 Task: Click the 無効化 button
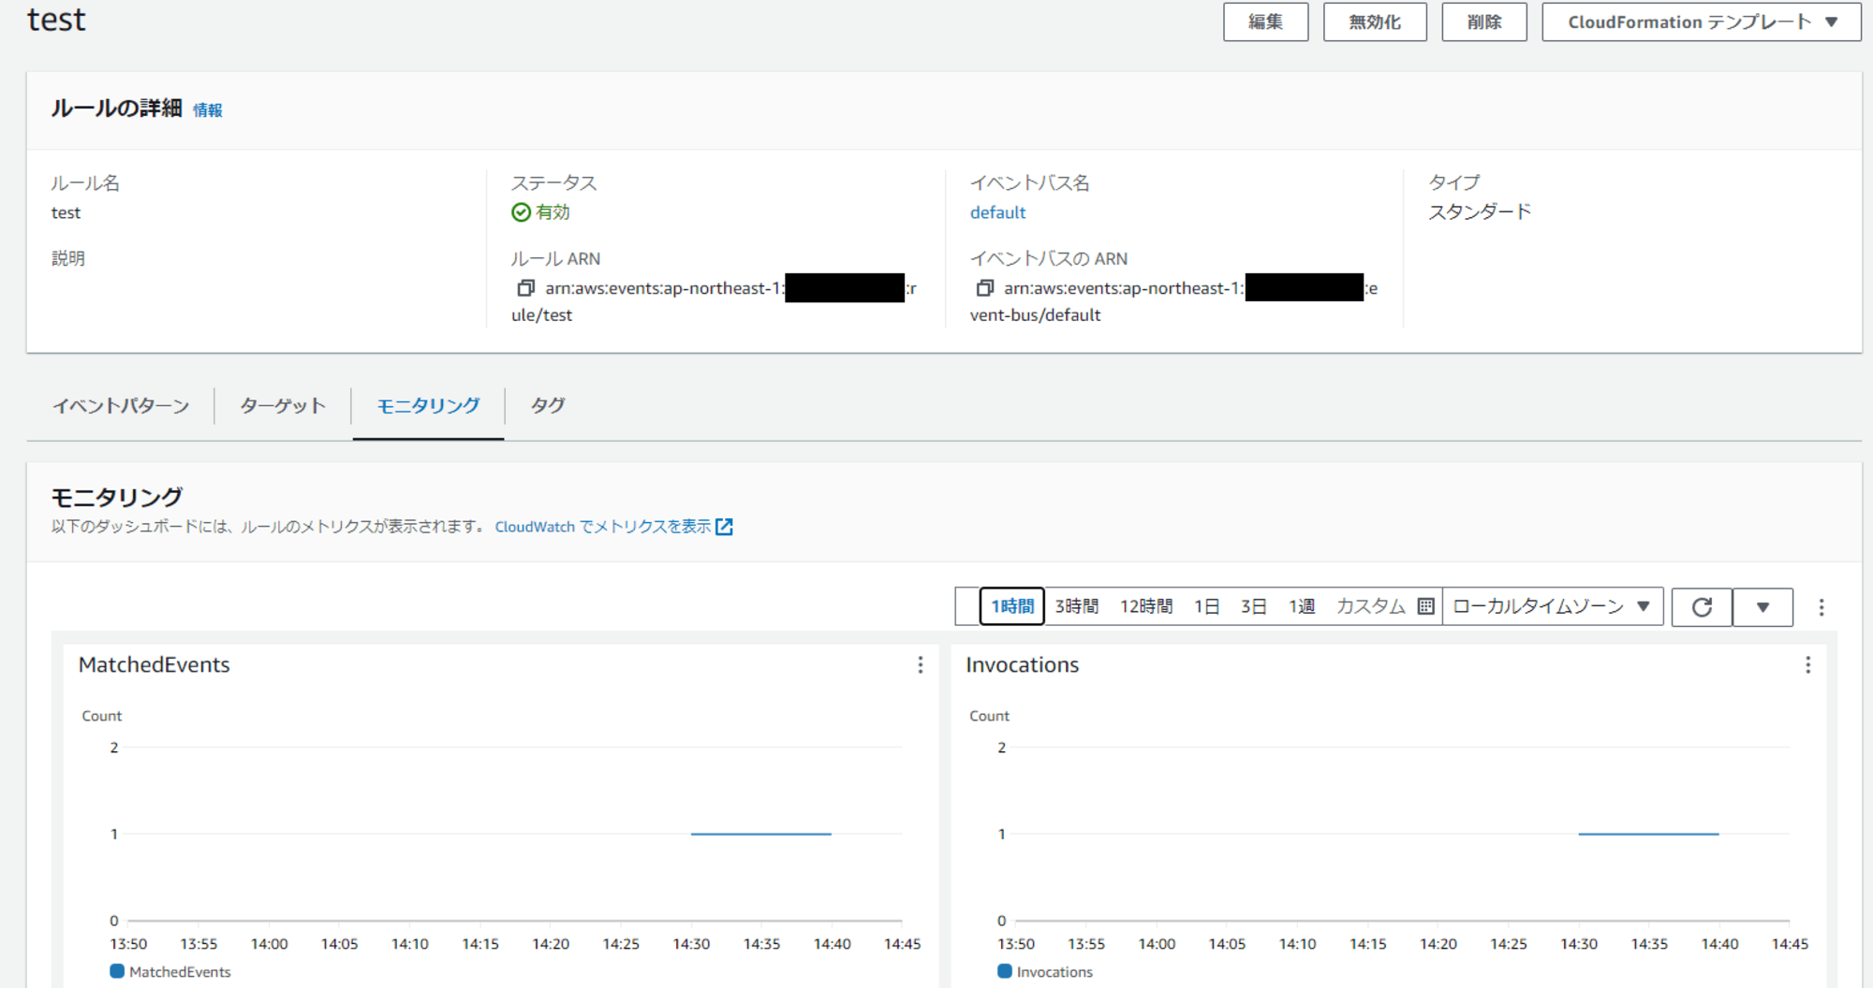click(x=1375, y=22)
